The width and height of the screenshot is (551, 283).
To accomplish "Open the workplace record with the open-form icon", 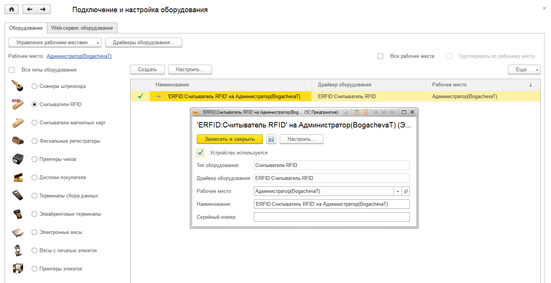I will 406,191.
